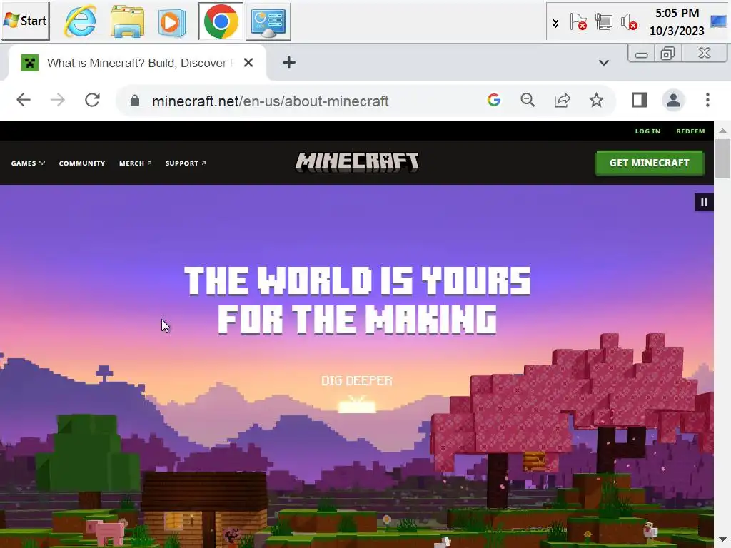Viewport: 731px width, 548px height.
Task: Go back to the previous page
Action: (24, 100)
